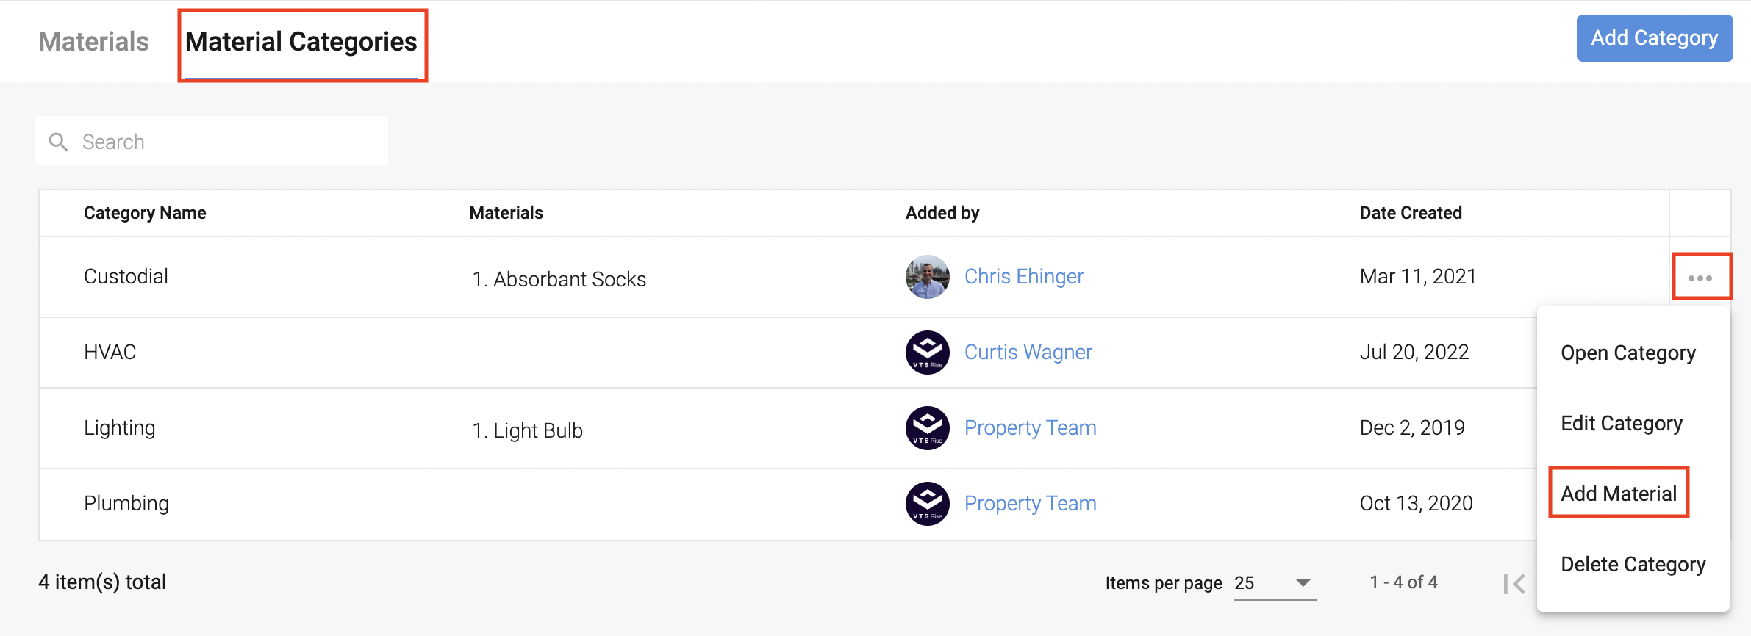Choose Open Category from the menu
1751x636 pixels.
[1628, 353]
